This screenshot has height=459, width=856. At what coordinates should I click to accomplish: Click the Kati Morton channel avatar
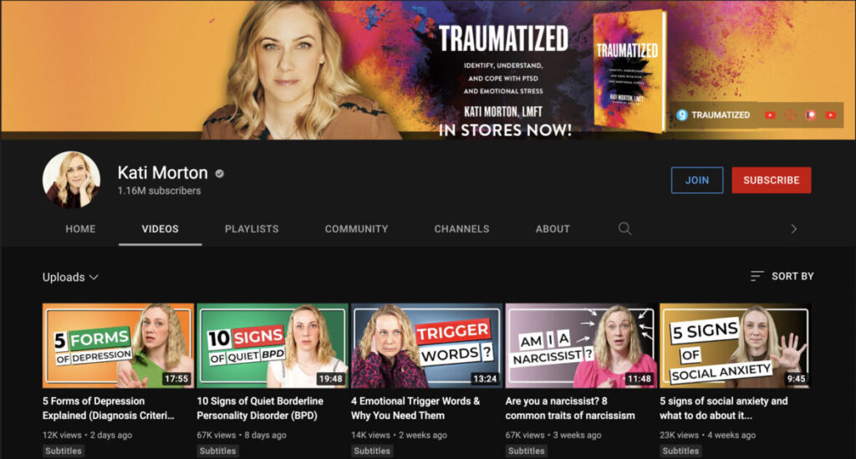(x=72, y=180)
